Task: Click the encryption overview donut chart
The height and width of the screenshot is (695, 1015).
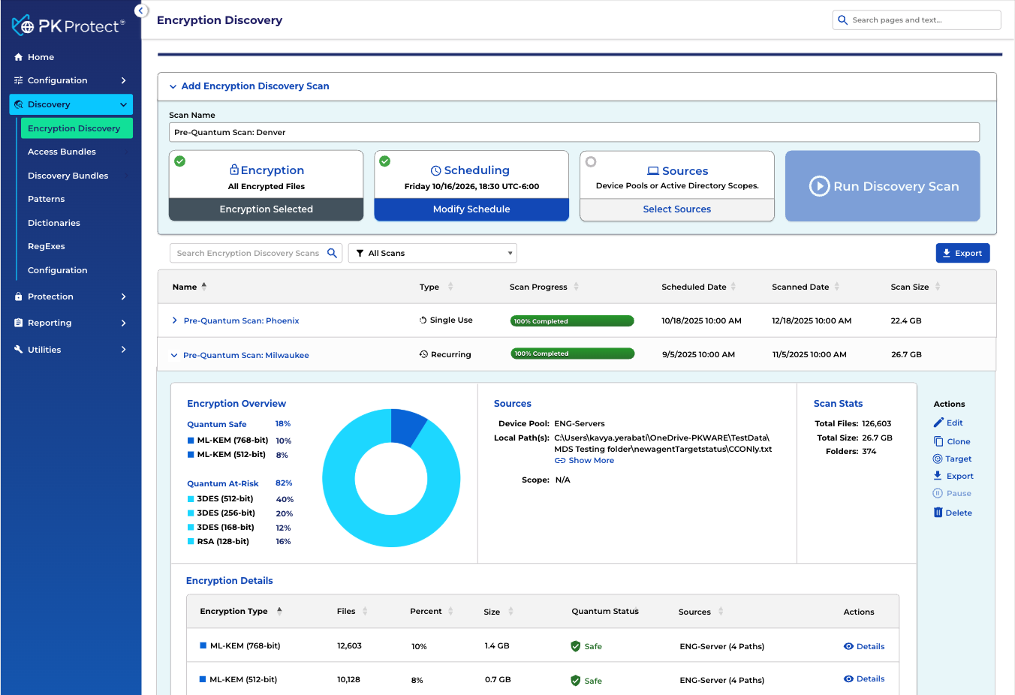Action: pyautogui.click(x=391, y=478)
